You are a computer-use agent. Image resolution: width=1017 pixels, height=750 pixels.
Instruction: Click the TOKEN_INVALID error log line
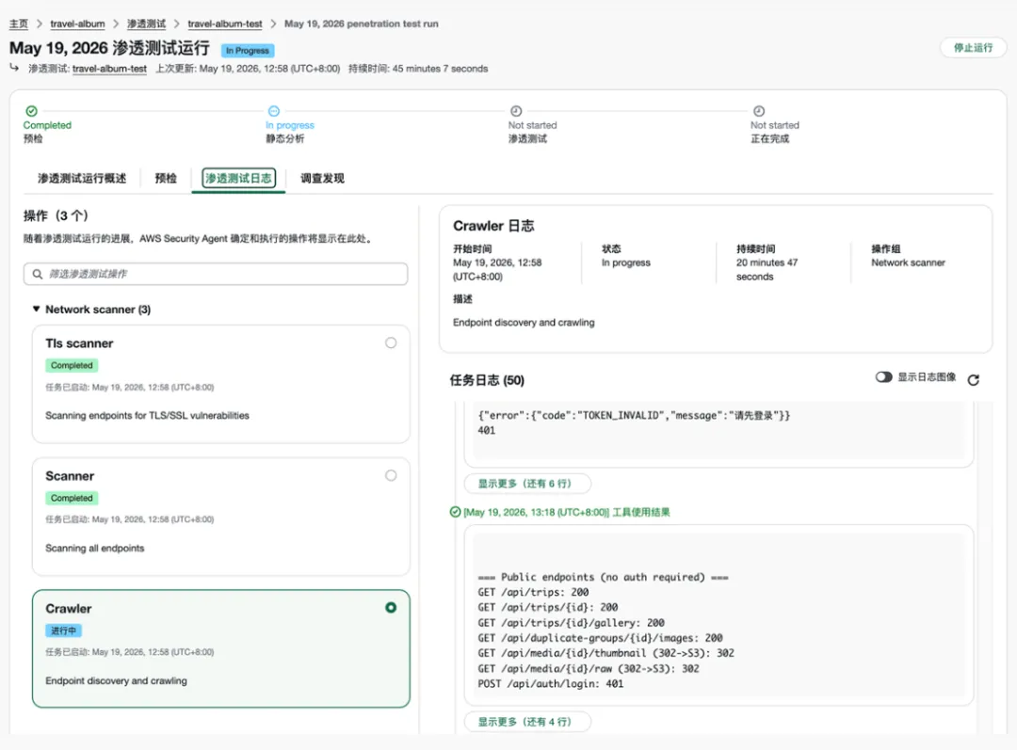click(x=634, y=416)
